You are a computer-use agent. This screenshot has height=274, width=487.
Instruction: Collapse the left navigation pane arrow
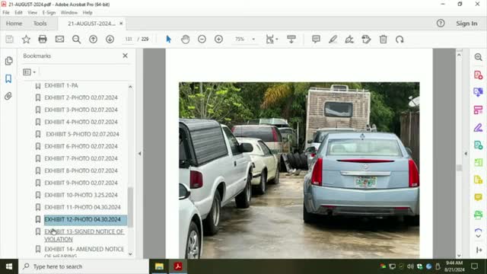(139, 154)
